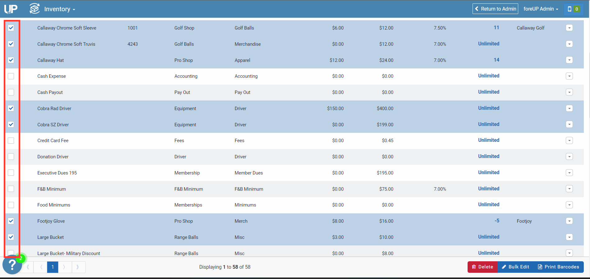Click the foreUP logo icon
590x279 pixels.
point(11,9)
